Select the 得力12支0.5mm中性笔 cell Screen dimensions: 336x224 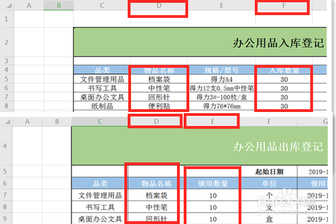click(x=221, y=88)
